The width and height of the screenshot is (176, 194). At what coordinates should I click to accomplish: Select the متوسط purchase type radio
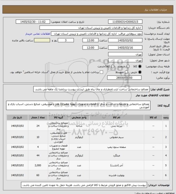(x=126, y=72)
